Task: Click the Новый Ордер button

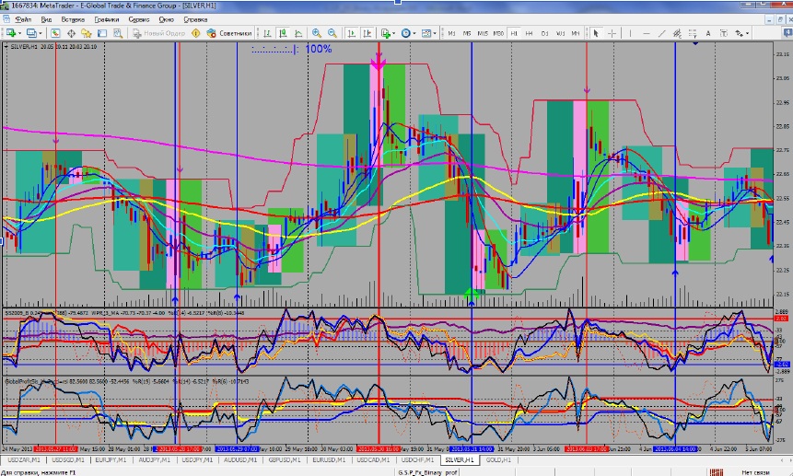Action: (164, 33)
